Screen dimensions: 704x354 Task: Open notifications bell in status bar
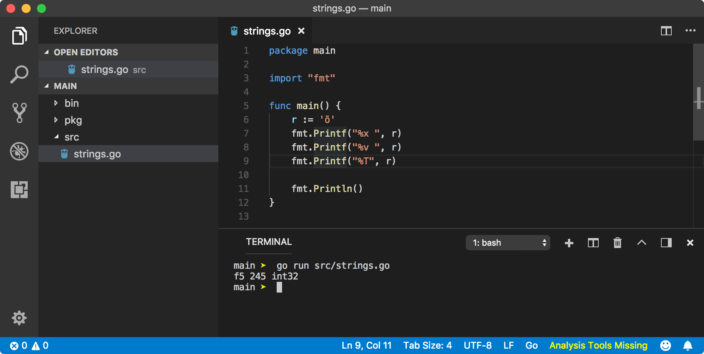pos(688,346)
